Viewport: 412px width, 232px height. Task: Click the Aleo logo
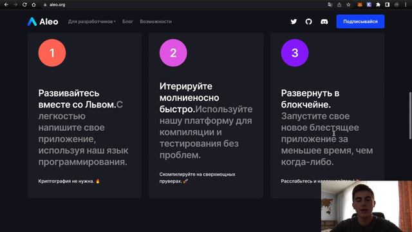click(x=42, y=21)
